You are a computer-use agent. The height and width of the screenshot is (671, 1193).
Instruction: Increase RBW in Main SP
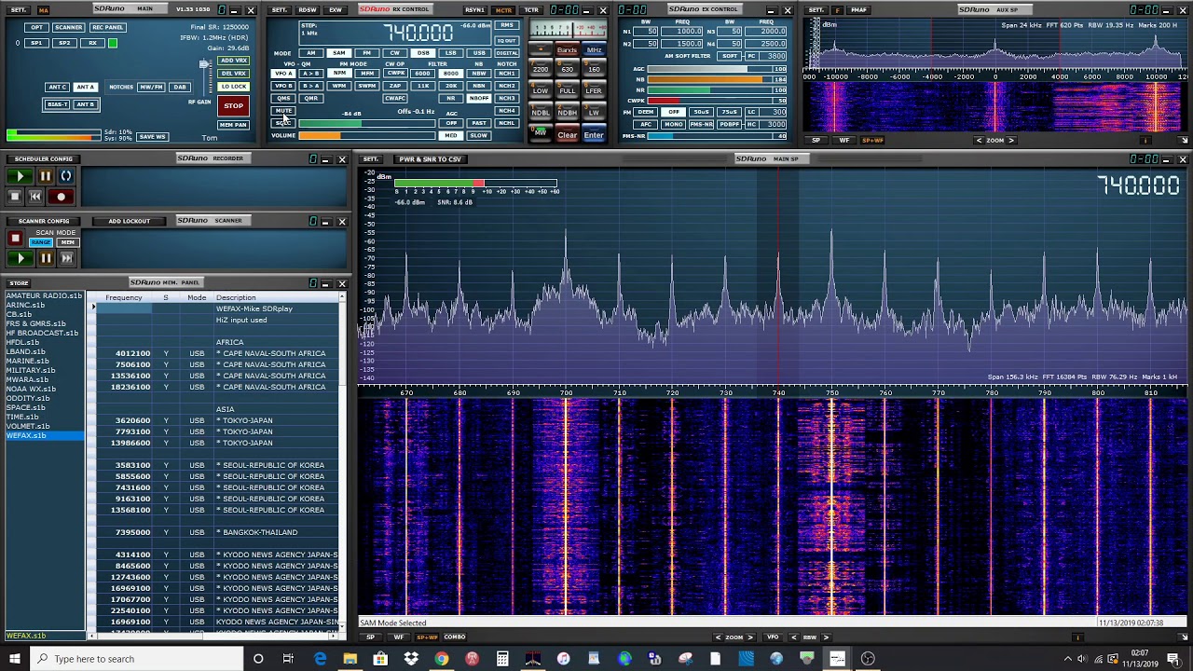click(826, 637)
